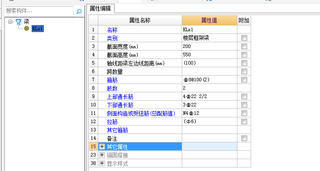Select the (⌽6) tie bar value
Screen dimensions: 320x171
209,122
